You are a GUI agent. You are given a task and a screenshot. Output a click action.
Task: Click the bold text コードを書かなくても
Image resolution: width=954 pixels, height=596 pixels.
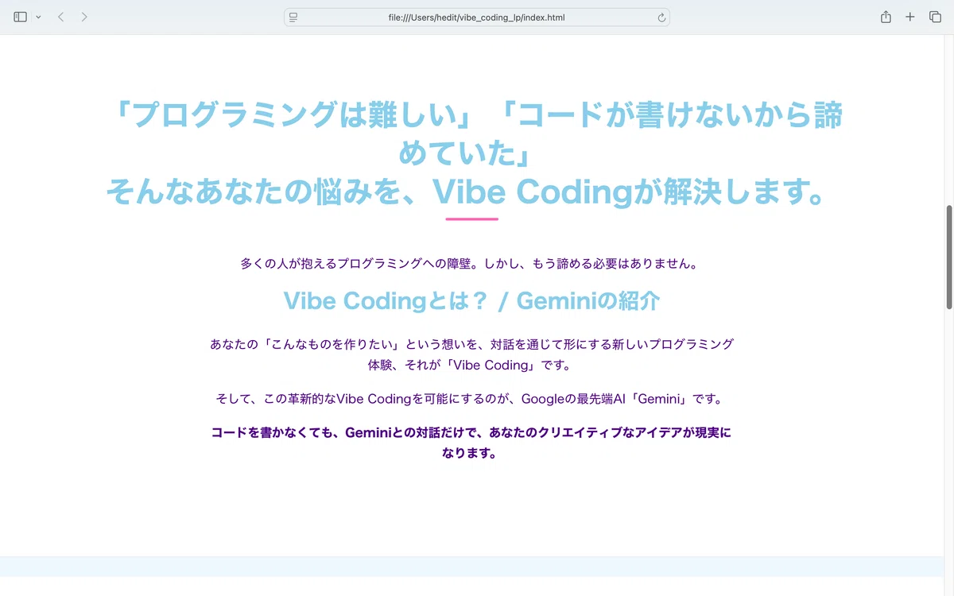[x=471, y=443]
